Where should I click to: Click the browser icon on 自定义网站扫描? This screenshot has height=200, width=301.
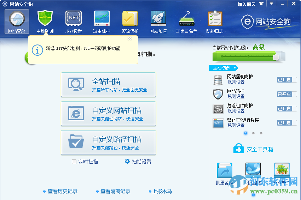(x=76, y=113)
